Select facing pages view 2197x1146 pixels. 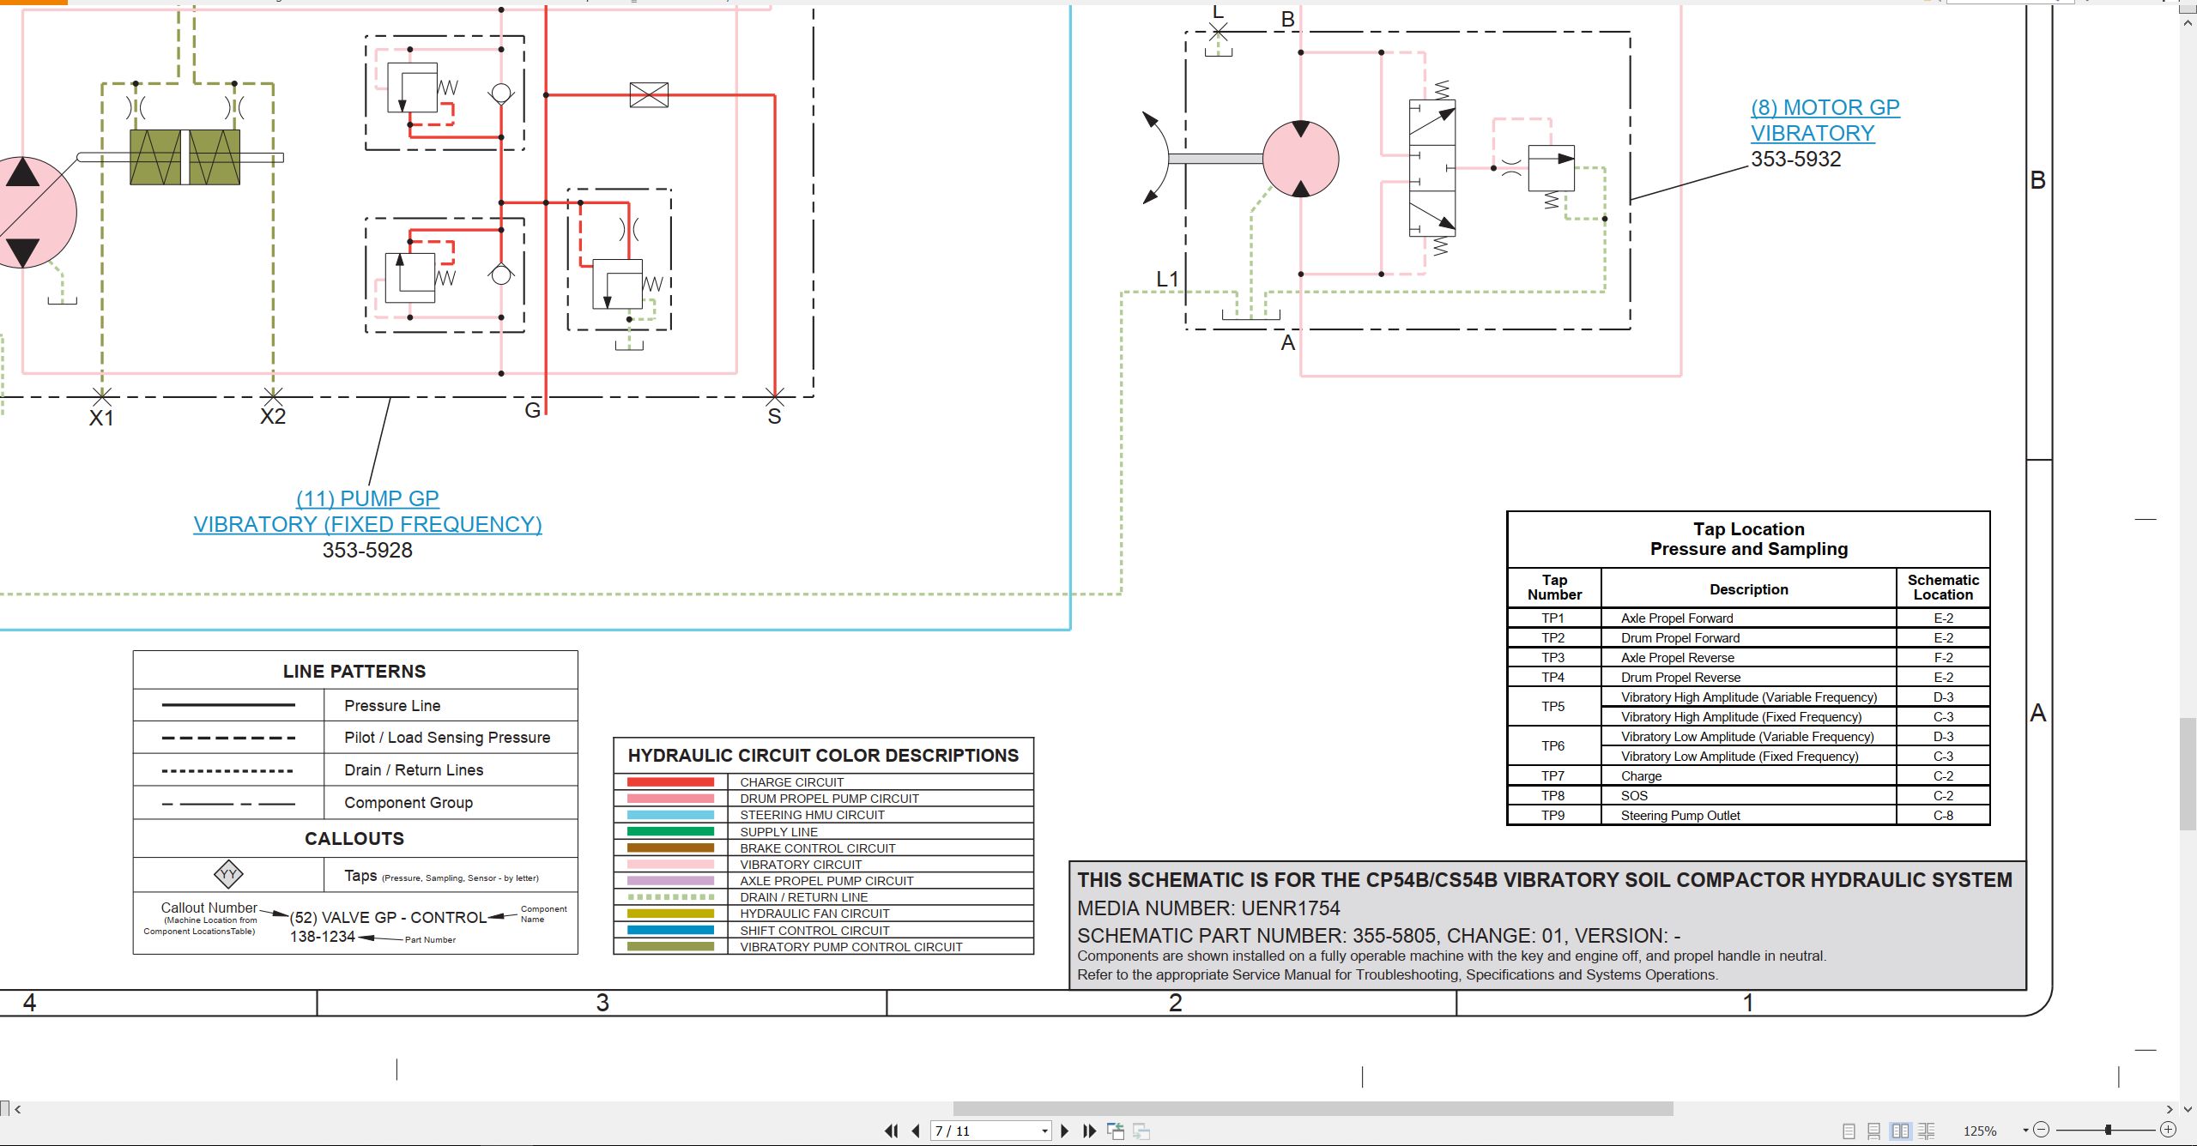click(x=1901, y=1131)
